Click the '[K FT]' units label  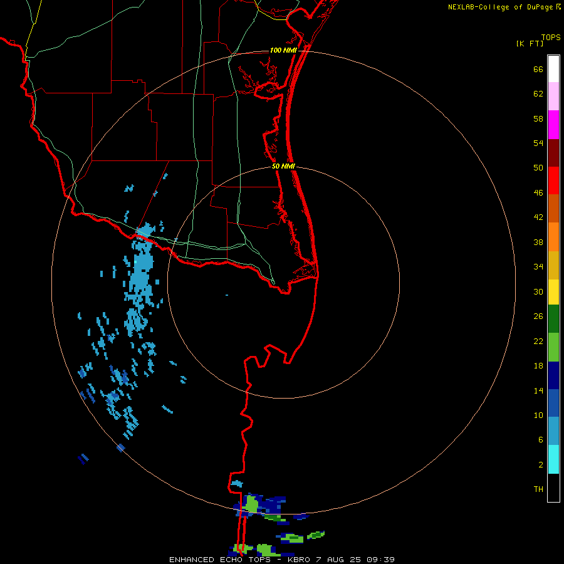[530, 43]
